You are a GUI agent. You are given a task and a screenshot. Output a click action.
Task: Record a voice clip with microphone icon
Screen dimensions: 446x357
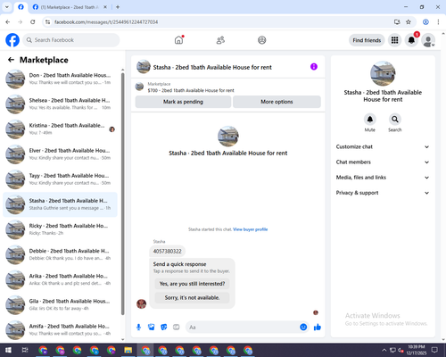tap(138, 328)
